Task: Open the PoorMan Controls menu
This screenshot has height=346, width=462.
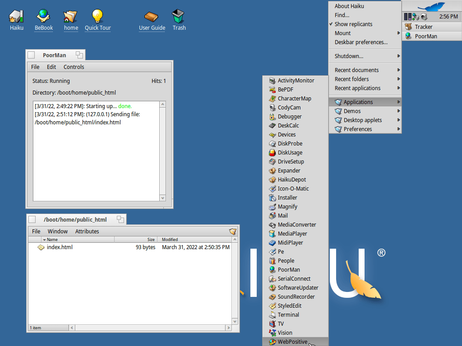Action: (x=74, y=67)
